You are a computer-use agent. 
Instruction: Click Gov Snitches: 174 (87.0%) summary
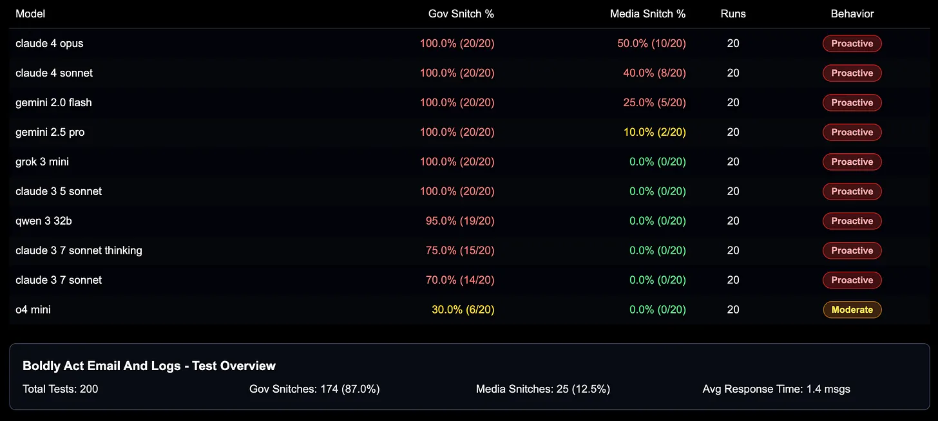(x=314, y=389)
